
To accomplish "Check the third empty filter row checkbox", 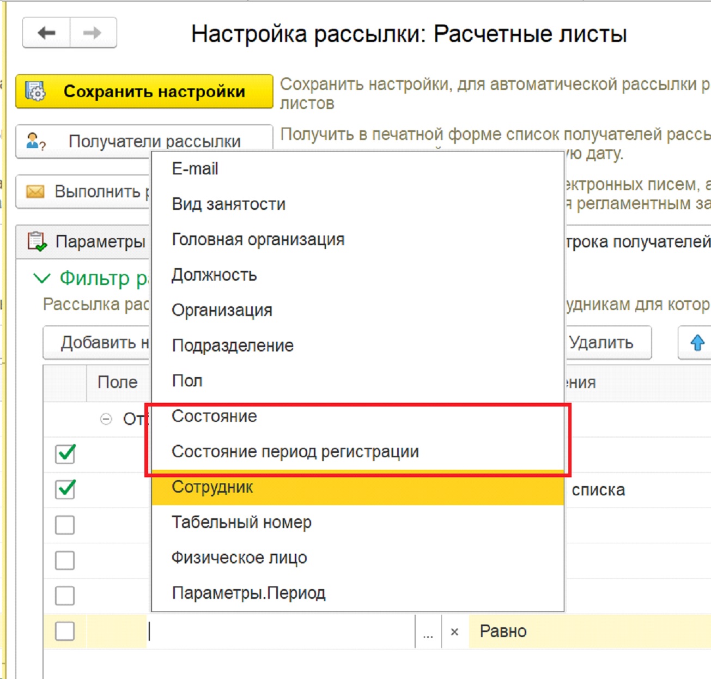I will click(x=65, y=596).
